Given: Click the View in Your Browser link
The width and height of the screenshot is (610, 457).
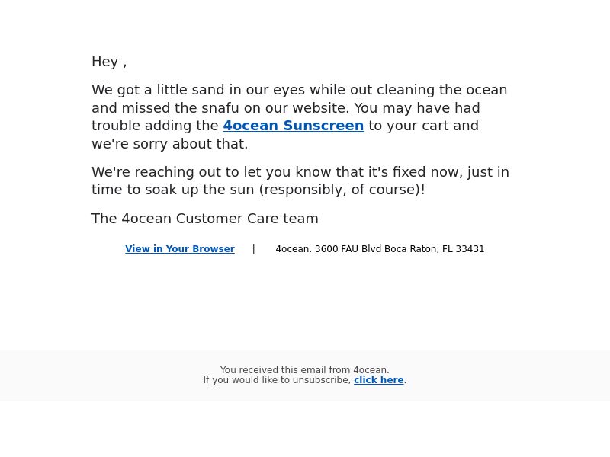Looking at the screenshot, I should (x=180, y=249).
